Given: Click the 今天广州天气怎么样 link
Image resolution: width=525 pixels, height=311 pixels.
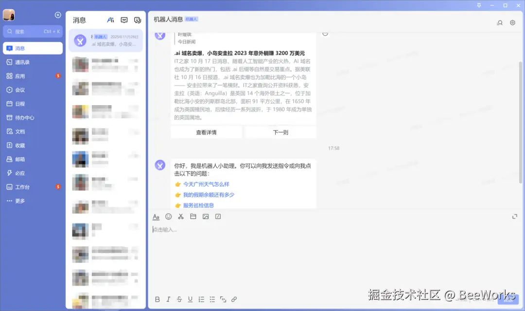Looking at the screenshot, I should click(207, 184).
